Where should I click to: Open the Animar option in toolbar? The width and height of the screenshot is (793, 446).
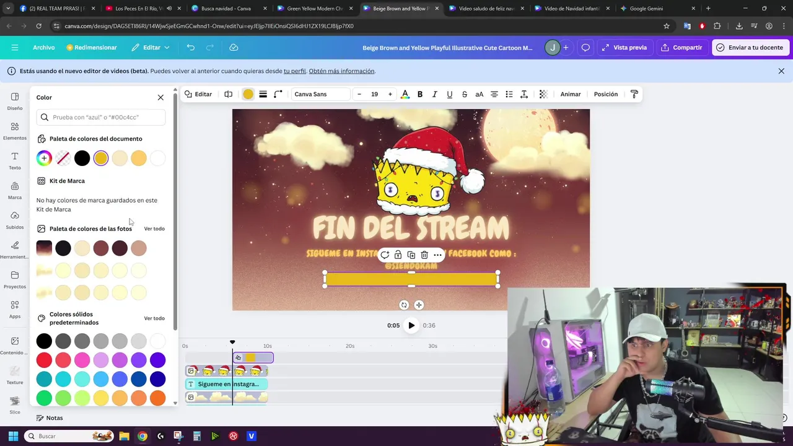click(x=571, y=94)
